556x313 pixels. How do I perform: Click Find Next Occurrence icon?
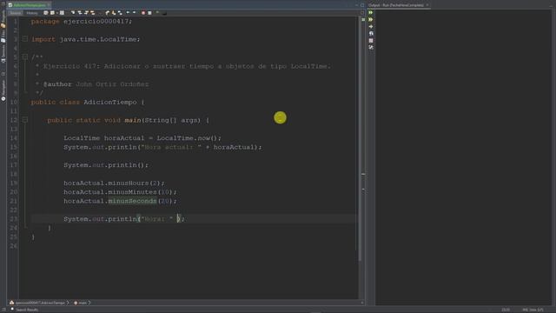[x=86, y=13]
